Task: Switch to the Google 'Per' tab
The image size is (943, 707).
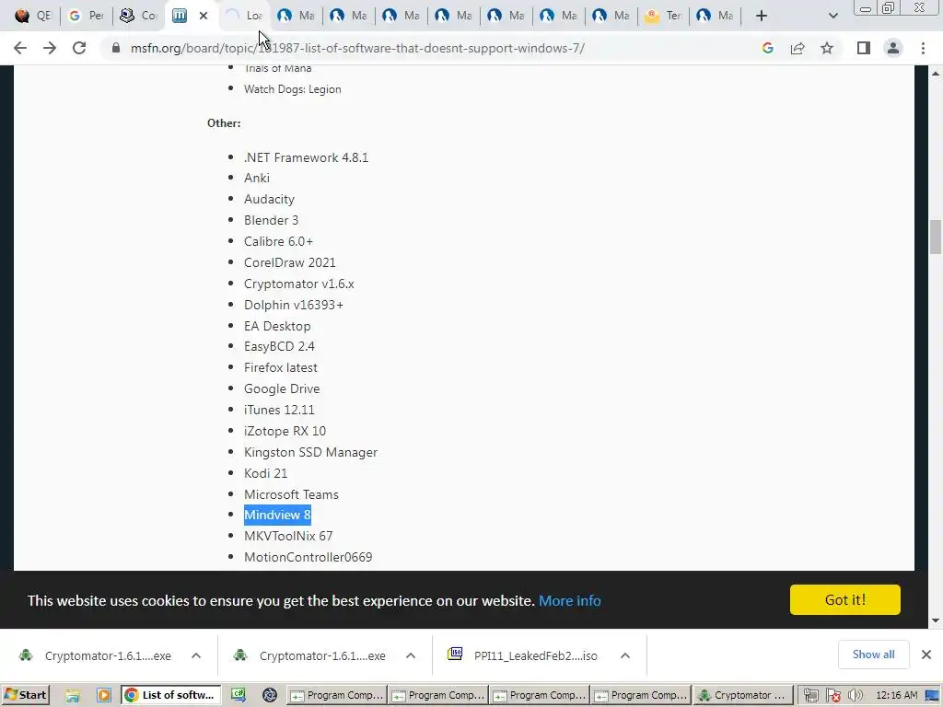Action: pyautogui.click(x=86, y=16)
